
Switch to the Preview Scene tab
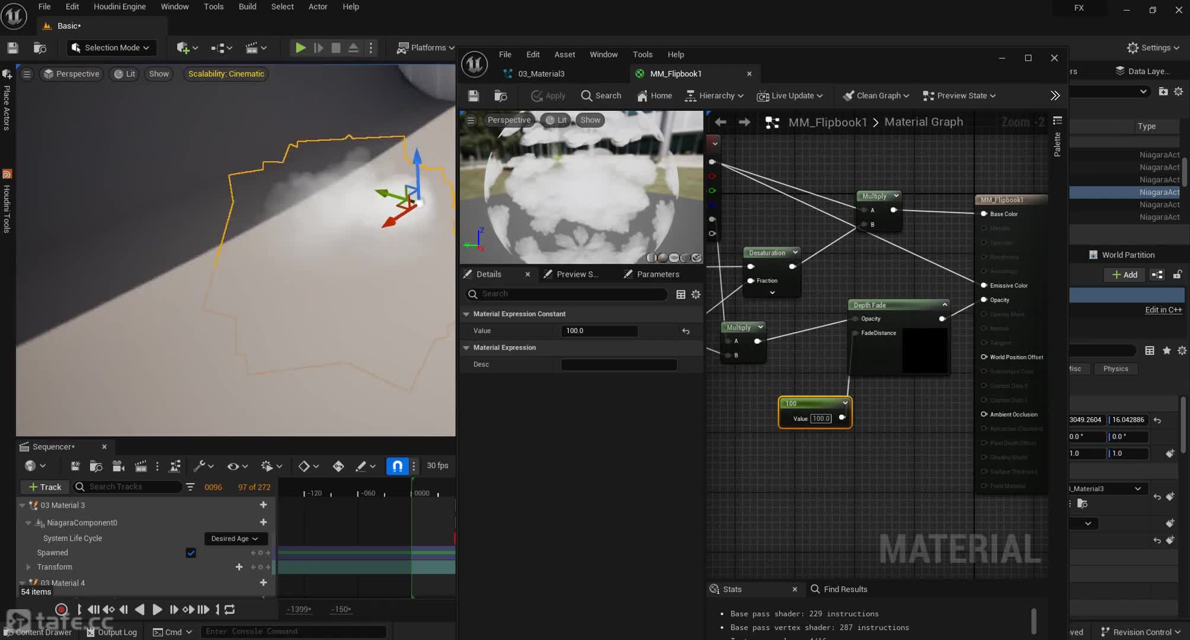[577, 274]
